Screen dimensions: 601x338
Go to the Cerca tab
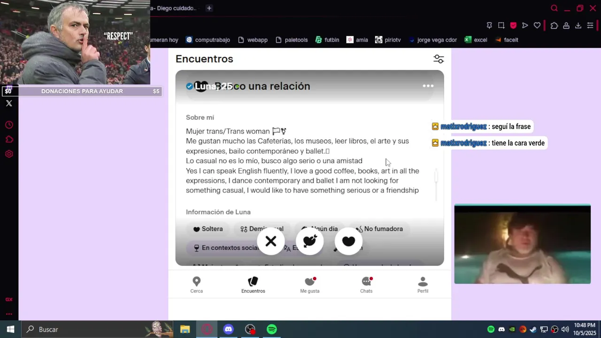click(x=196, y=285)
